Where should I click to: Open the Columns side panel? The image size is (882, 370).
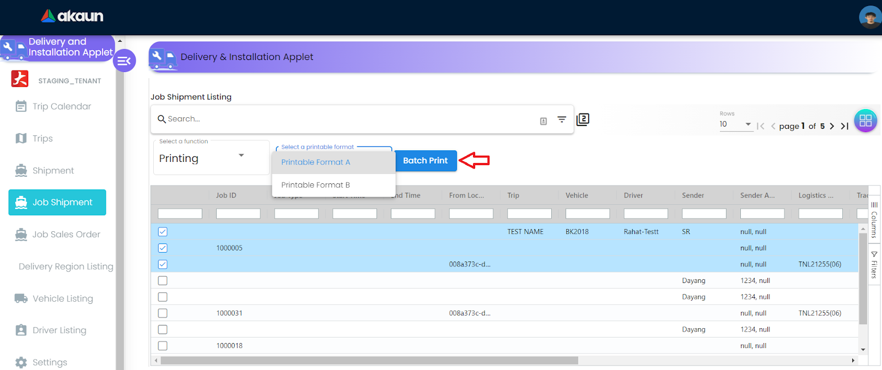point(874,219)
